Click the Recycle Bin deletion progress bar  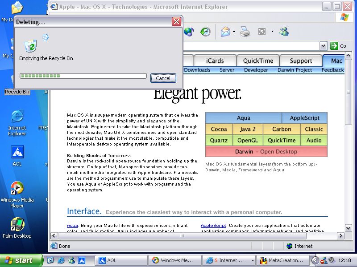(x=83, y=76)
